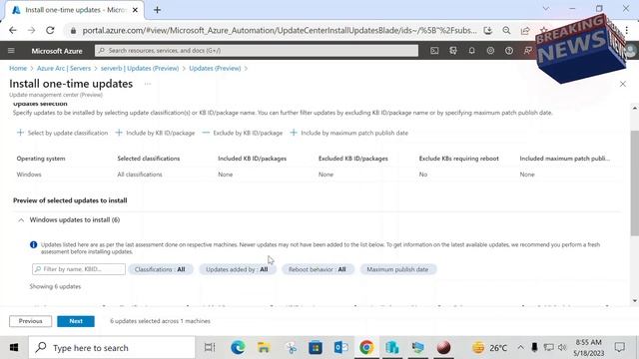Open the Feedback icon in the top bar
639x359 pixels.
pyautogui.click(x=528, y=51)
